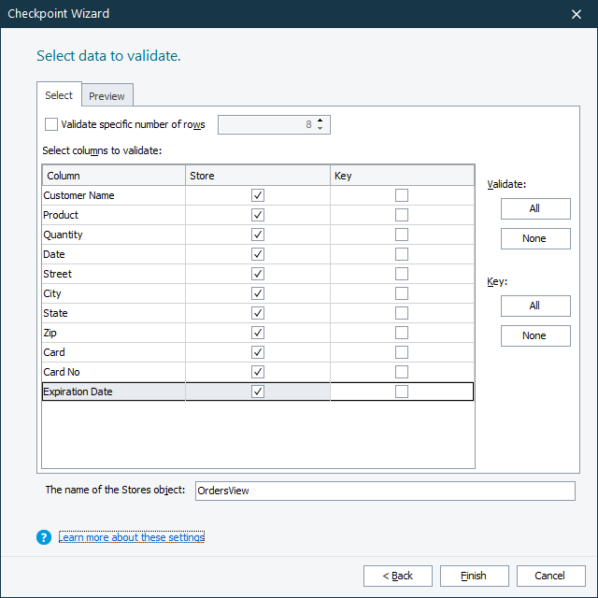Select the Select tab
Viewport: 598px width, 598px height.
[x=59, y=95]
